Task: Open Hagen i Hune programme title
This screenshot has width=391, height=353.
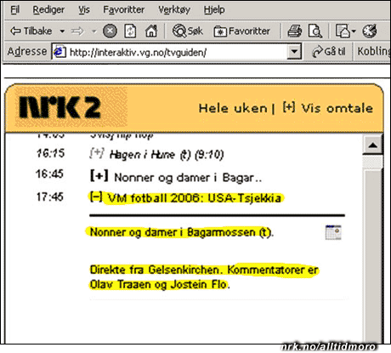Action: point(167,155)
